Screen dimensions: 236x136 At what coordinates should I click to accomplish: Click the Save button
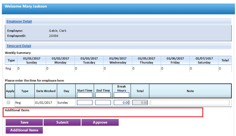pos(24,122)
